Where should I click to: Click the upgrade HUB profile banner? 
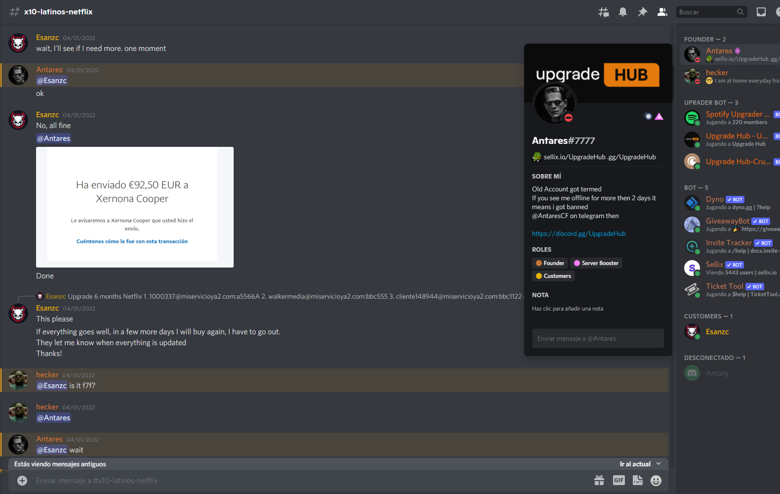tap(598, 73)
